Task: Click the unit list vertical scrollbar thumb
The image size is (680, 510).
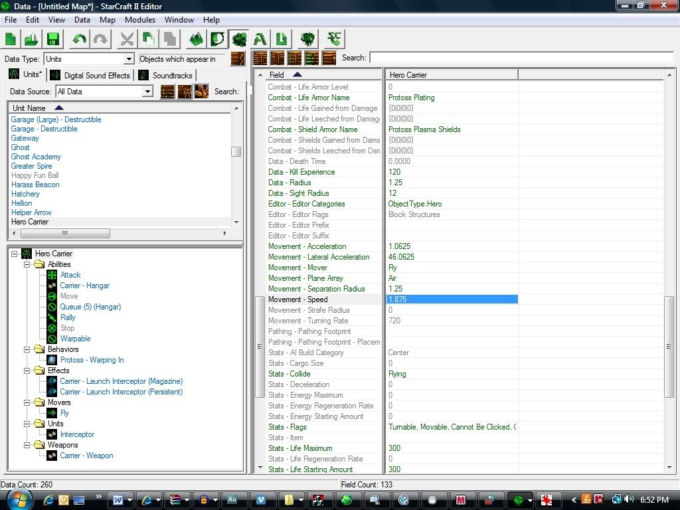Action: (x=236, y=152)
